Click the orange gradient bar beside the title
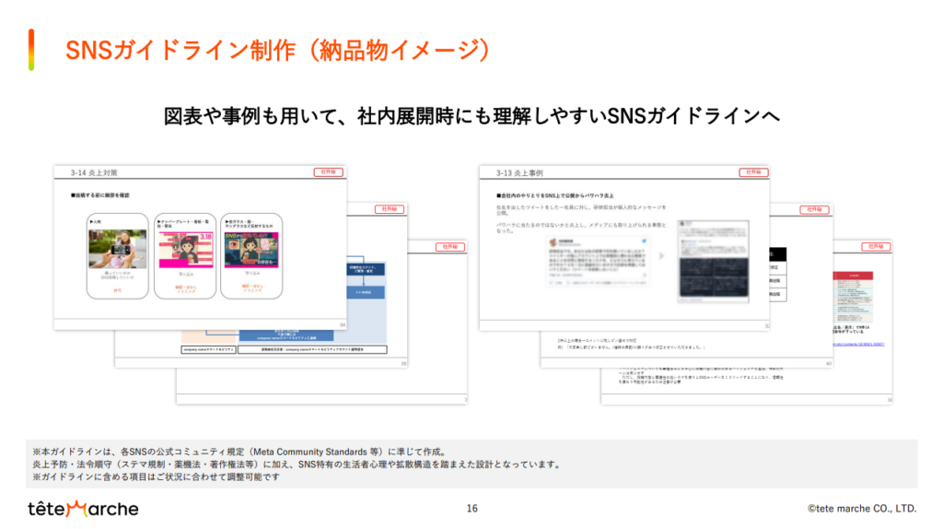This screenshot has height=529, width=943. tap(31, 50)
